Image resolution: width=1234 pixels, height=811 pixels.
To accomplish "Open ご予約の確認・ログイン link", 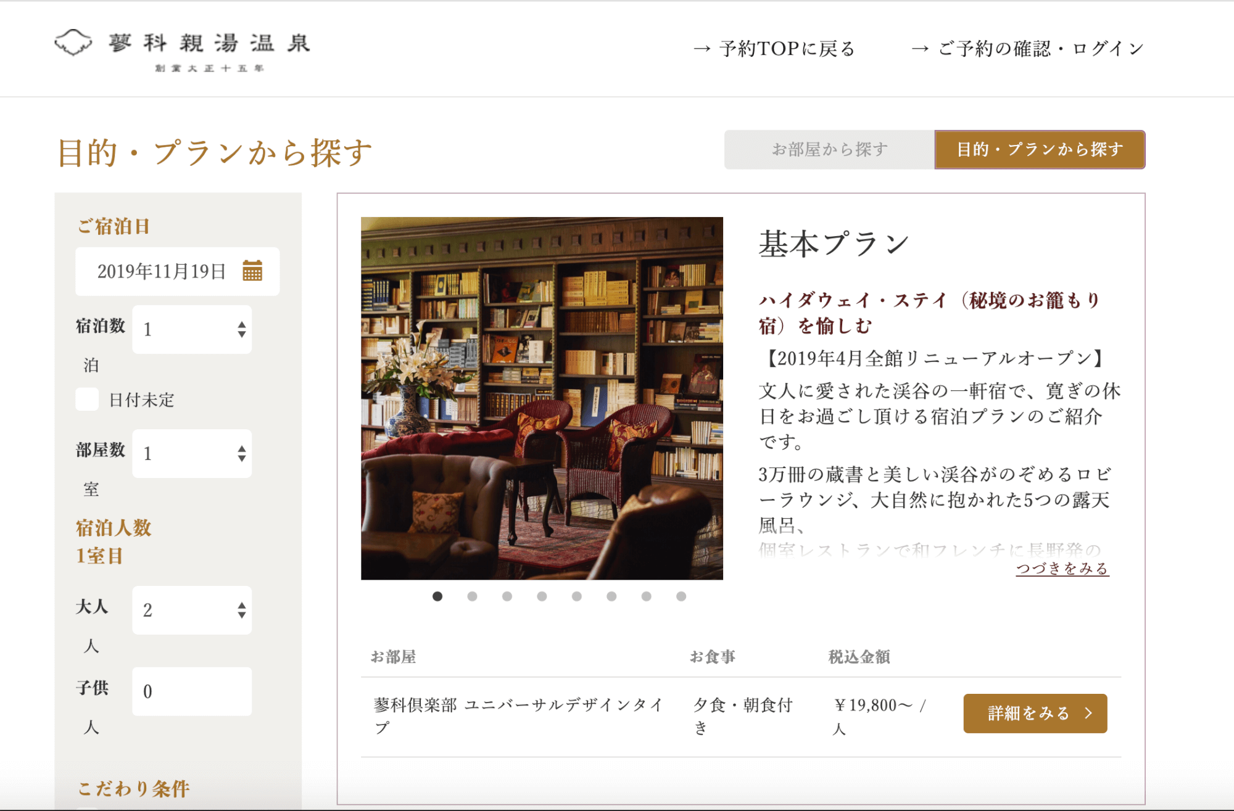I will click(x=1028, y=49).
